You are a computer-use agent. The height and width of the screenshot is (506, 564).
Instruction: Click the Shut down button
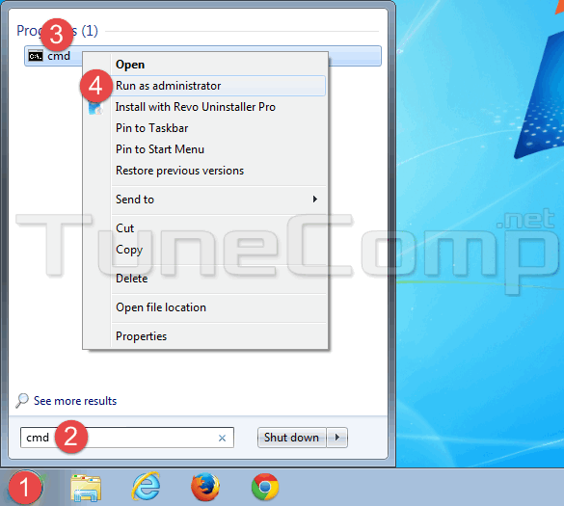click(x=292, y=438)
